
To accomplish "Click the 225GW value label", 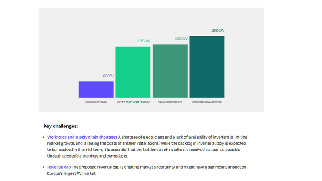I will coord(181,39).
